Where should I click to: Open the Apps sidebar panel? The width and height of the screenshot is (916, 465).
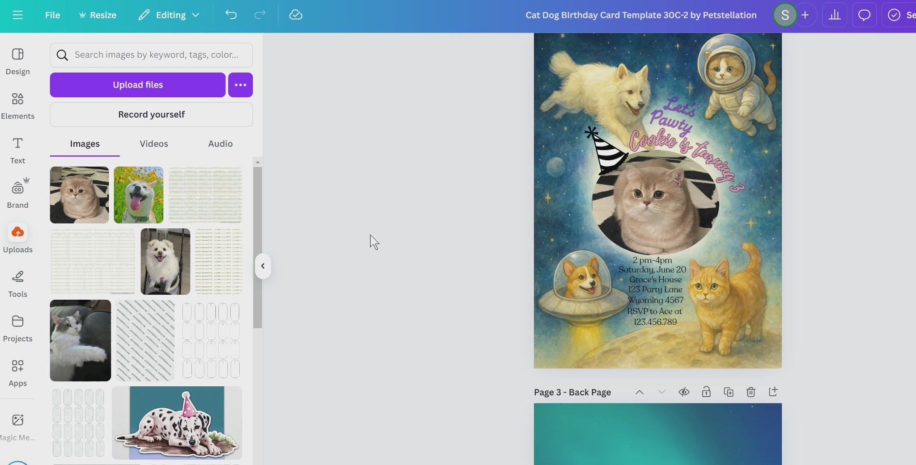tap(17, 373)
